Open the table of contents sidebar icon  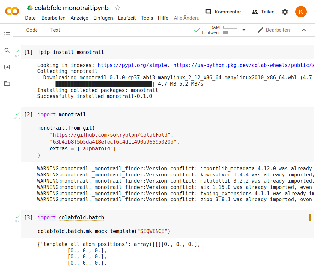pos(7,34)
